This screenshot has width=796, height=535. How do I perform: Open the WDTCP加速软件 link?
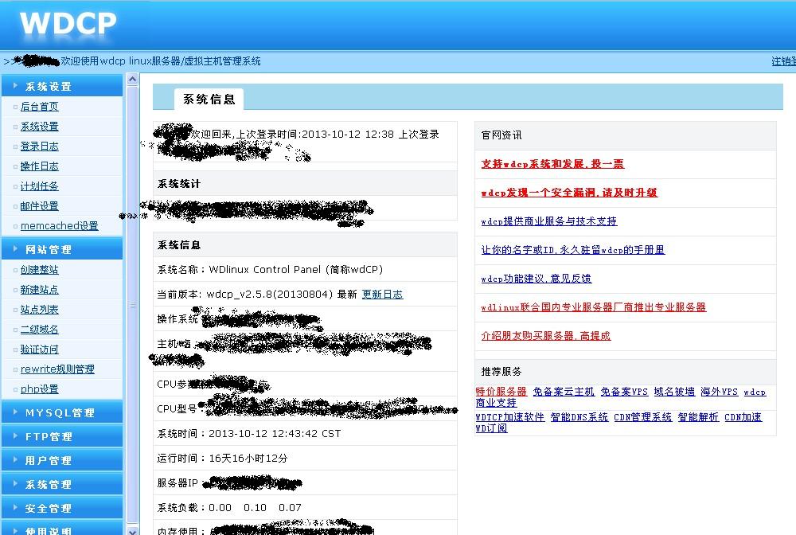click(509, 416)
